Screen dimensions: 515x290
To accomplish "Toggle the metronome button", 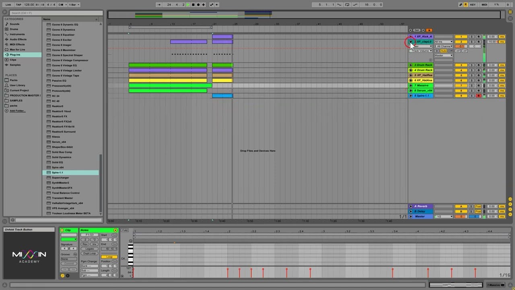I will coord(62,4).
